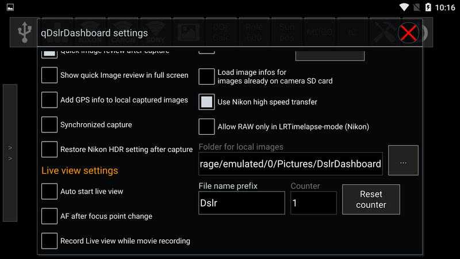The height and width of the screenshot is (259, 460).
Task: Enable Restore Nikon HDR setting after capture
Action: point(49,150)
